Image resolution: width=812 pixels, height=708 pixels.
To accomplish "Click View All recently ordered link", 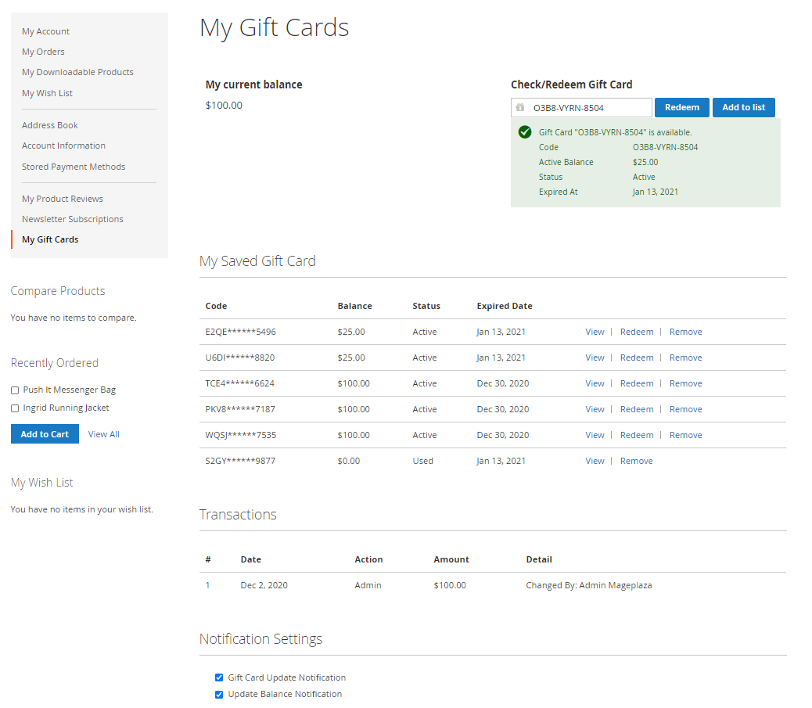I will [104, 434].
